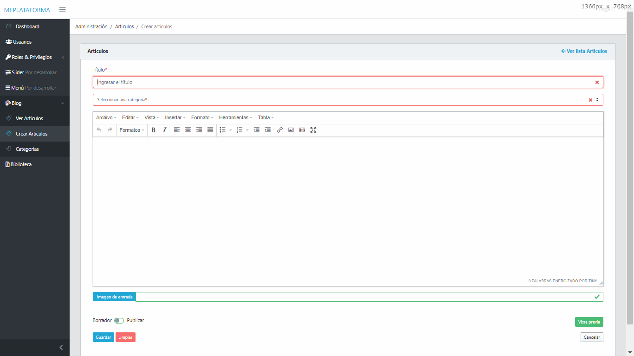The height and width of the screenshot is (356, 634).
Task: Undo last edit in editor toolbar
Action: [x=99, y=130]
